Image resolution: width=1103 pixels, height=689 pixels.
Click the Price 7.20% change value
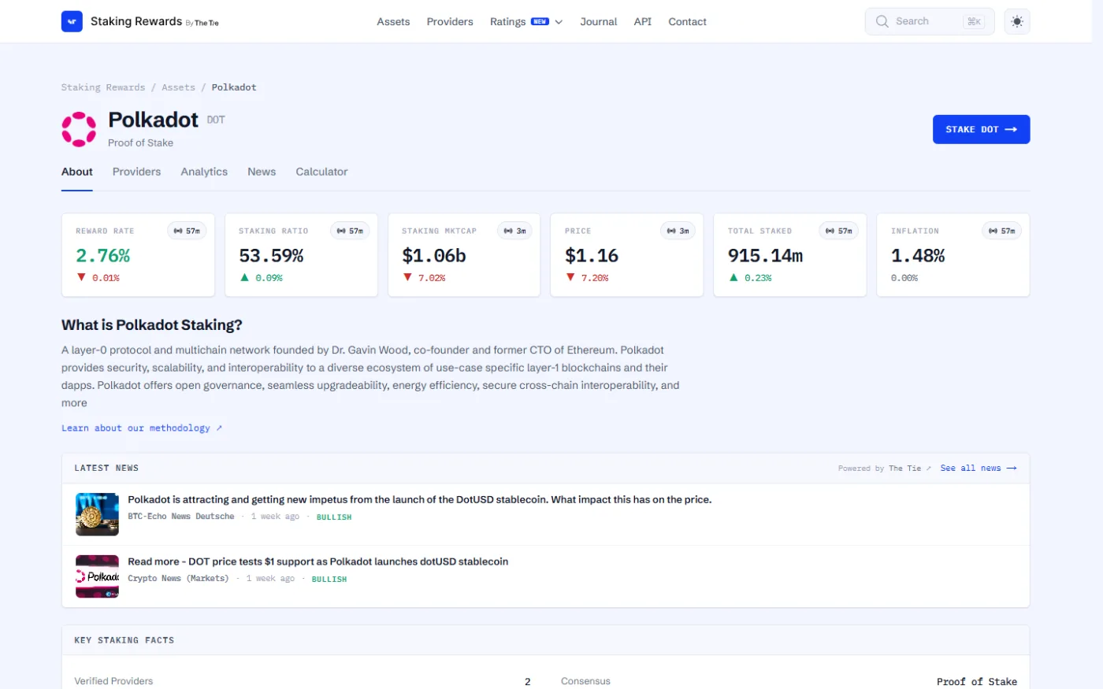point(595,278)
